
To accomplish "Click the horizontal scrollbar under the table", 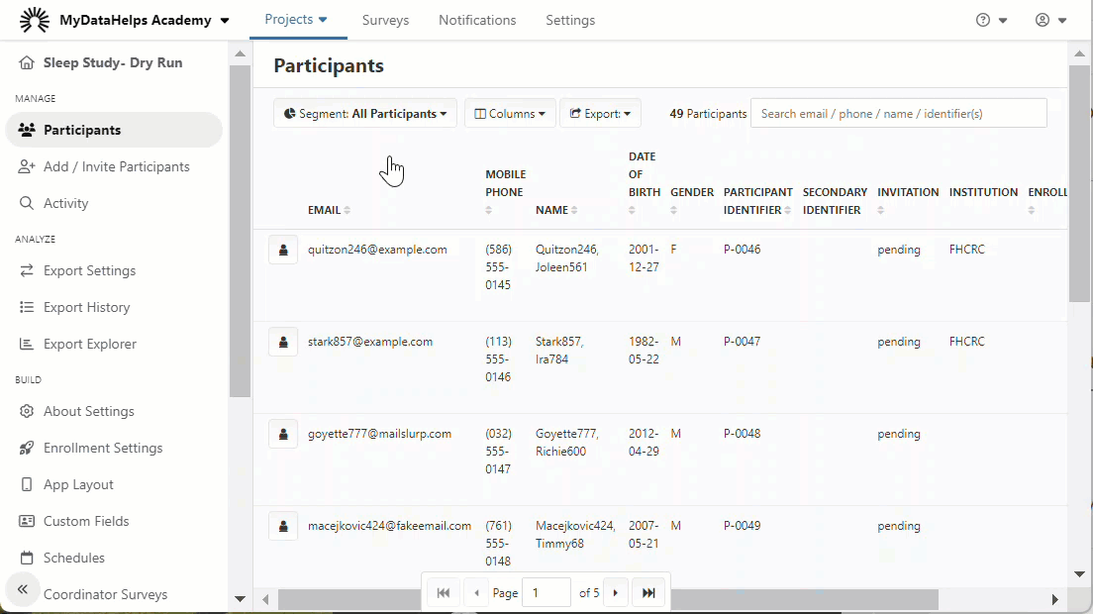I will 607,599.
